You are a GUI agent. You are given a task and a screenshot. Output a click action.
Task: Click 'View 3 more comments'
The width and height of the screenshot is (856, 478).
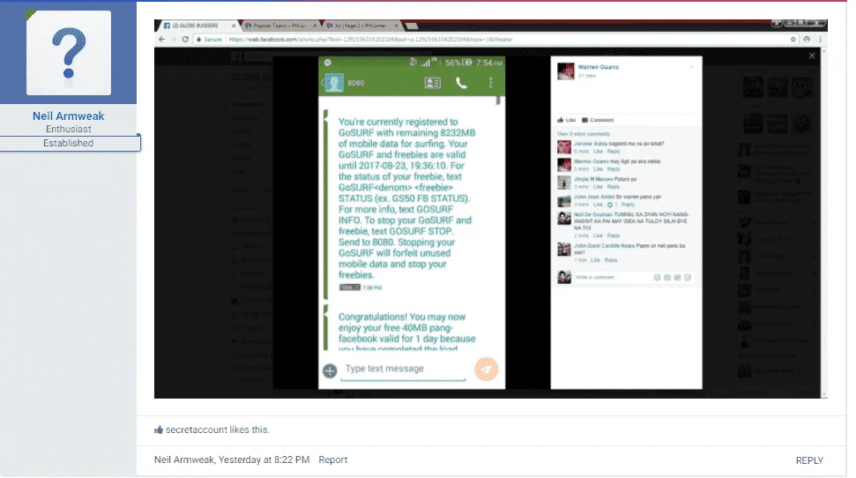(583, 134)
